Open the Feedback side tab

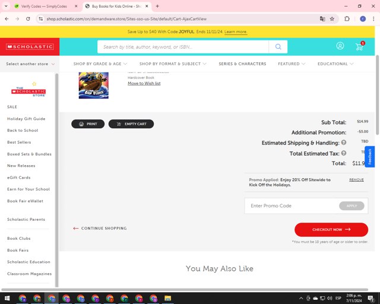click(x=369, y=157)
